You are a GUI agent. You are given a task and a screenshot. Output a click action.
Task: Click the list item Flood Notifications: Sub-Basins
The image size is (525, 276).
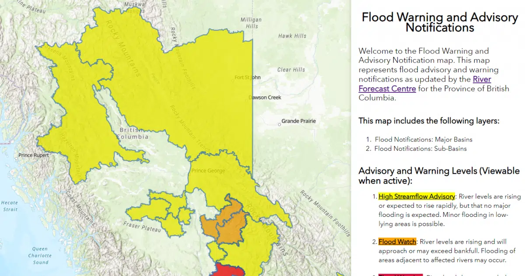pyautogui.click(x=421, y=149)
